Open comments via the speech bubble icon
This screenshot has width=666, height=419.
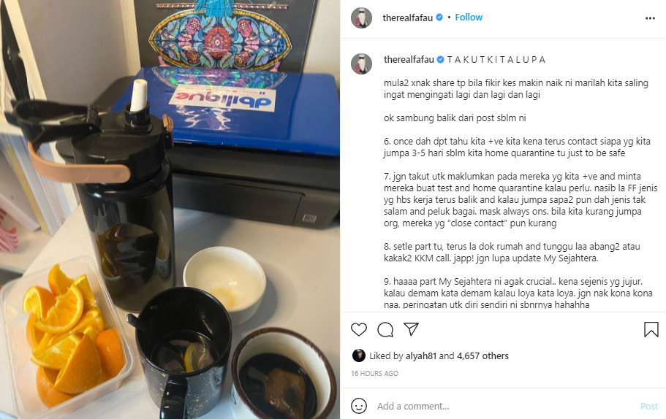point(385,329)
